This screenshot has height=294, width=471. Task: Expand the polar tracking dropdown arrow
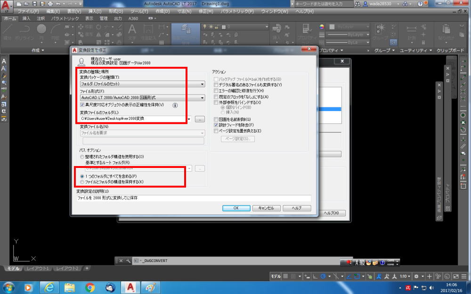(x=330, y=276)
